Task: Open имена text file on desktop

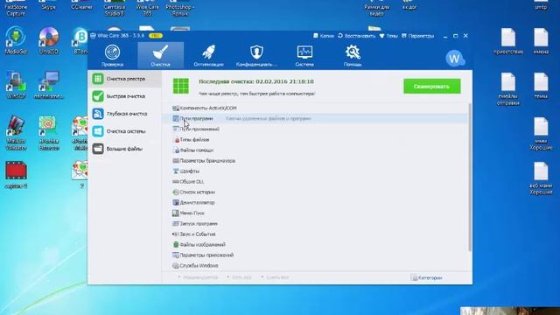Action: click(541, 41)
